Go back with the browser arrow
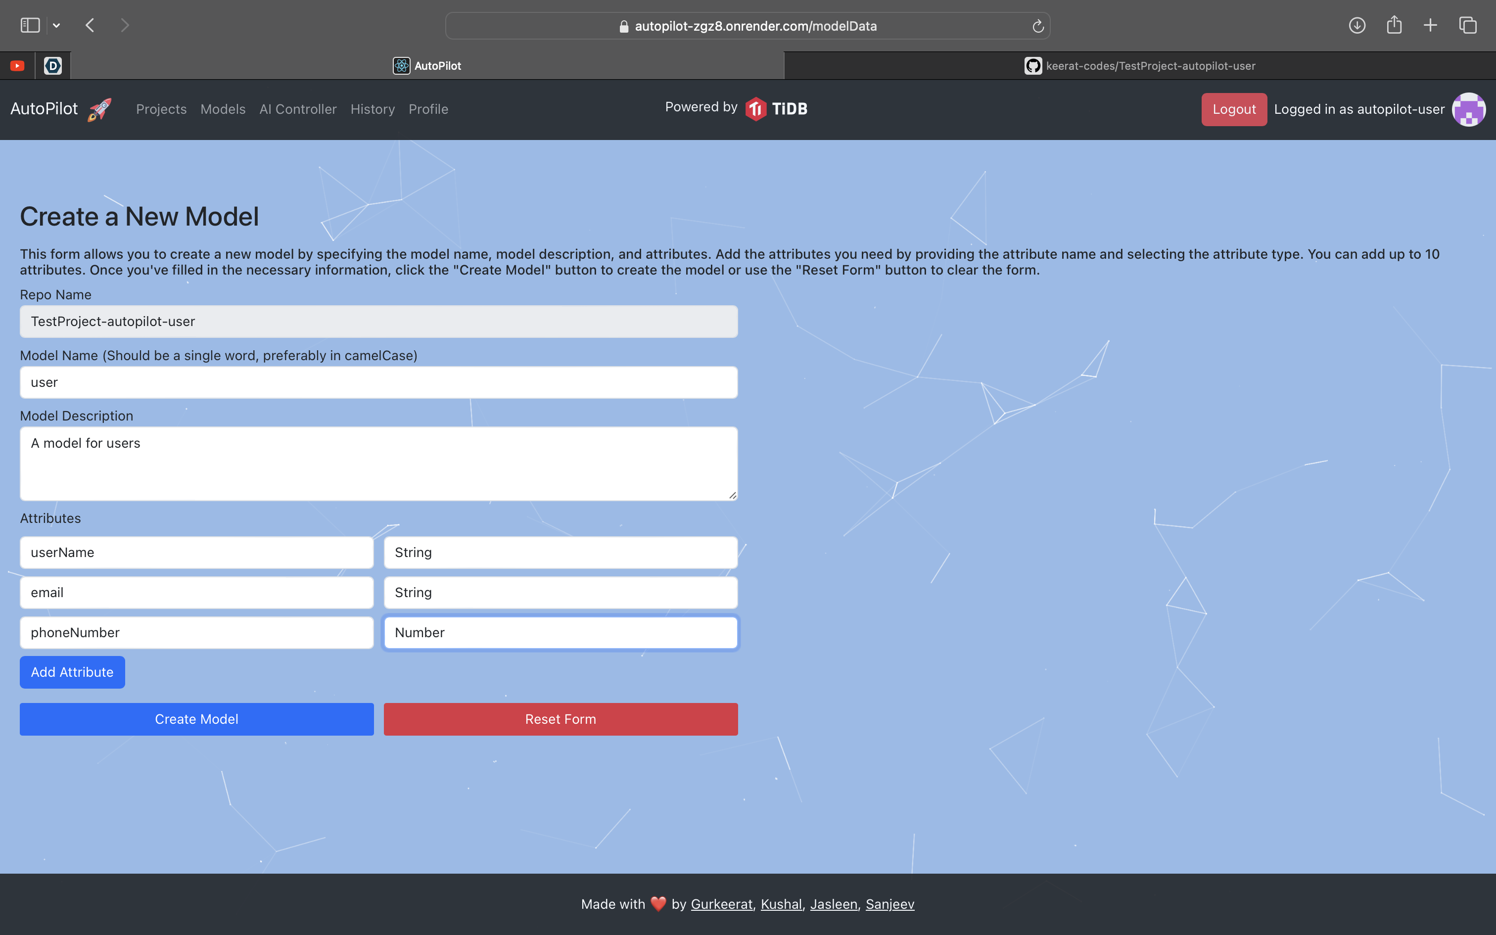This screenshot has height=935, width=1496. coord(90,25)
